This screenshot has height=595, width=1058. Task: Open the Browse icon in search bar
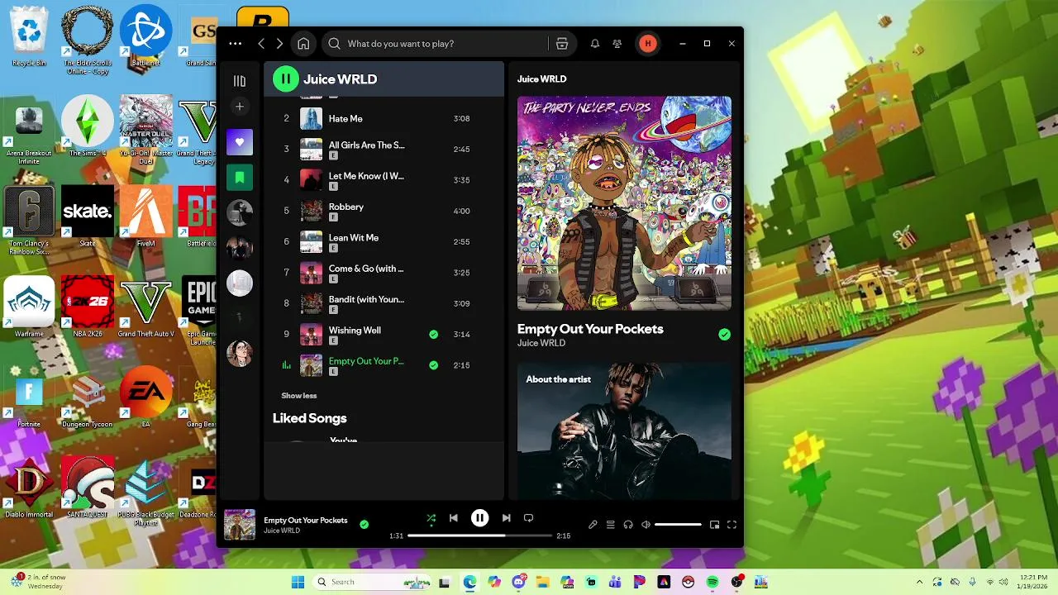tap(562, 44)
